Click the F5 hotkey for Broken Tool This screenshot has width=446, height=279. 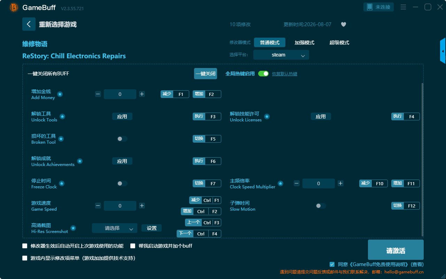pyautogui.click(x=207, y=139)
